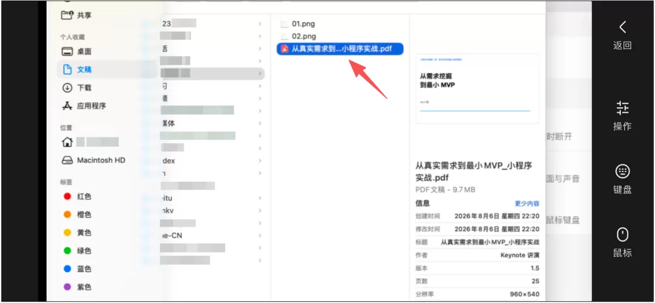Click the 绿色 tag label
The height and width of the screenshot is (303, 655).
(x=84, y=251)
